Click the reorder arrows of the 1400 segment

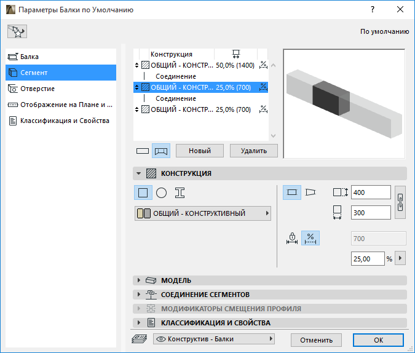coord(136,65)
